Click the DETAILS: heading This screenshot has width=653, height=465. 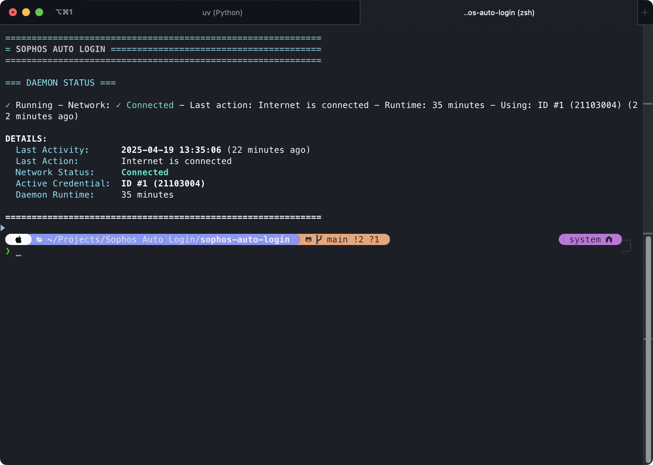[x=26, y=139]
